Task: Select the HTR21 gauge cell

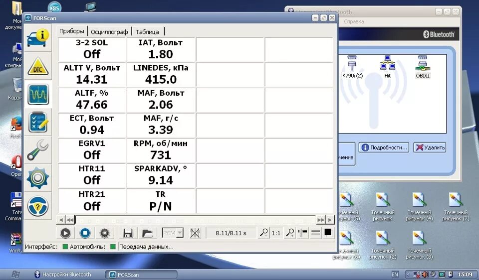Action: pyautogui.click(x=92, y=201)
